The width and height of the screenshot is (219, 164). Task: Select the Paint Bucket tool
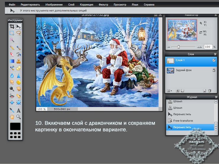[18, 54]
